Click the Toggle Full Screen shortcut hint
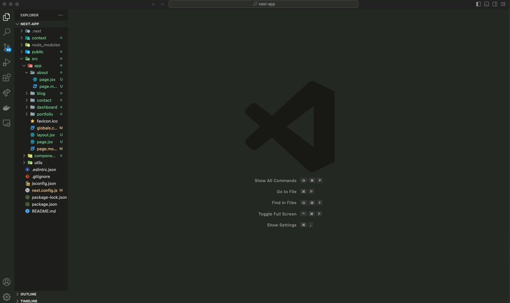510x303 pixels. (290, 214)
